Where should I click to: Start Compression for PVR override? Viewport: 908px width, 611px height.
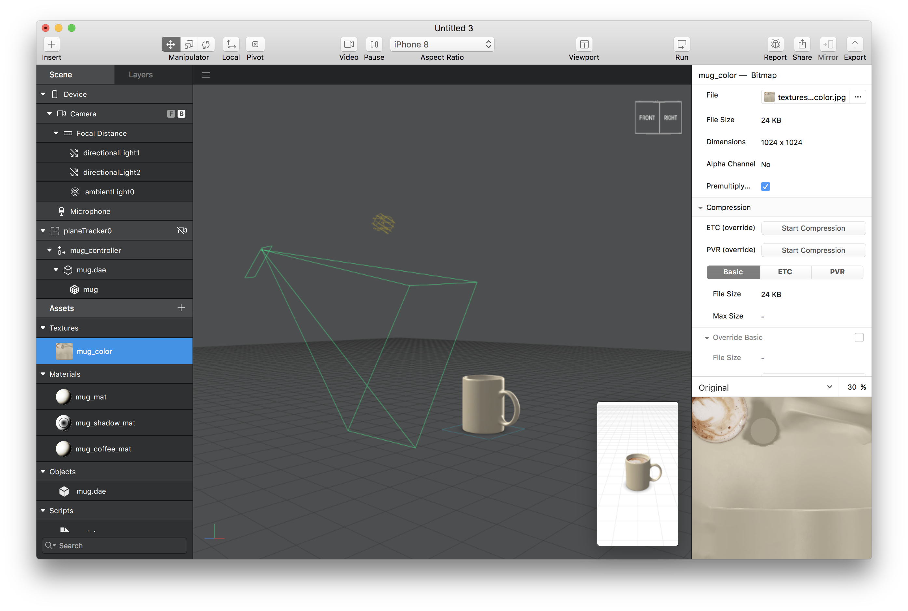tap(813, 250)
